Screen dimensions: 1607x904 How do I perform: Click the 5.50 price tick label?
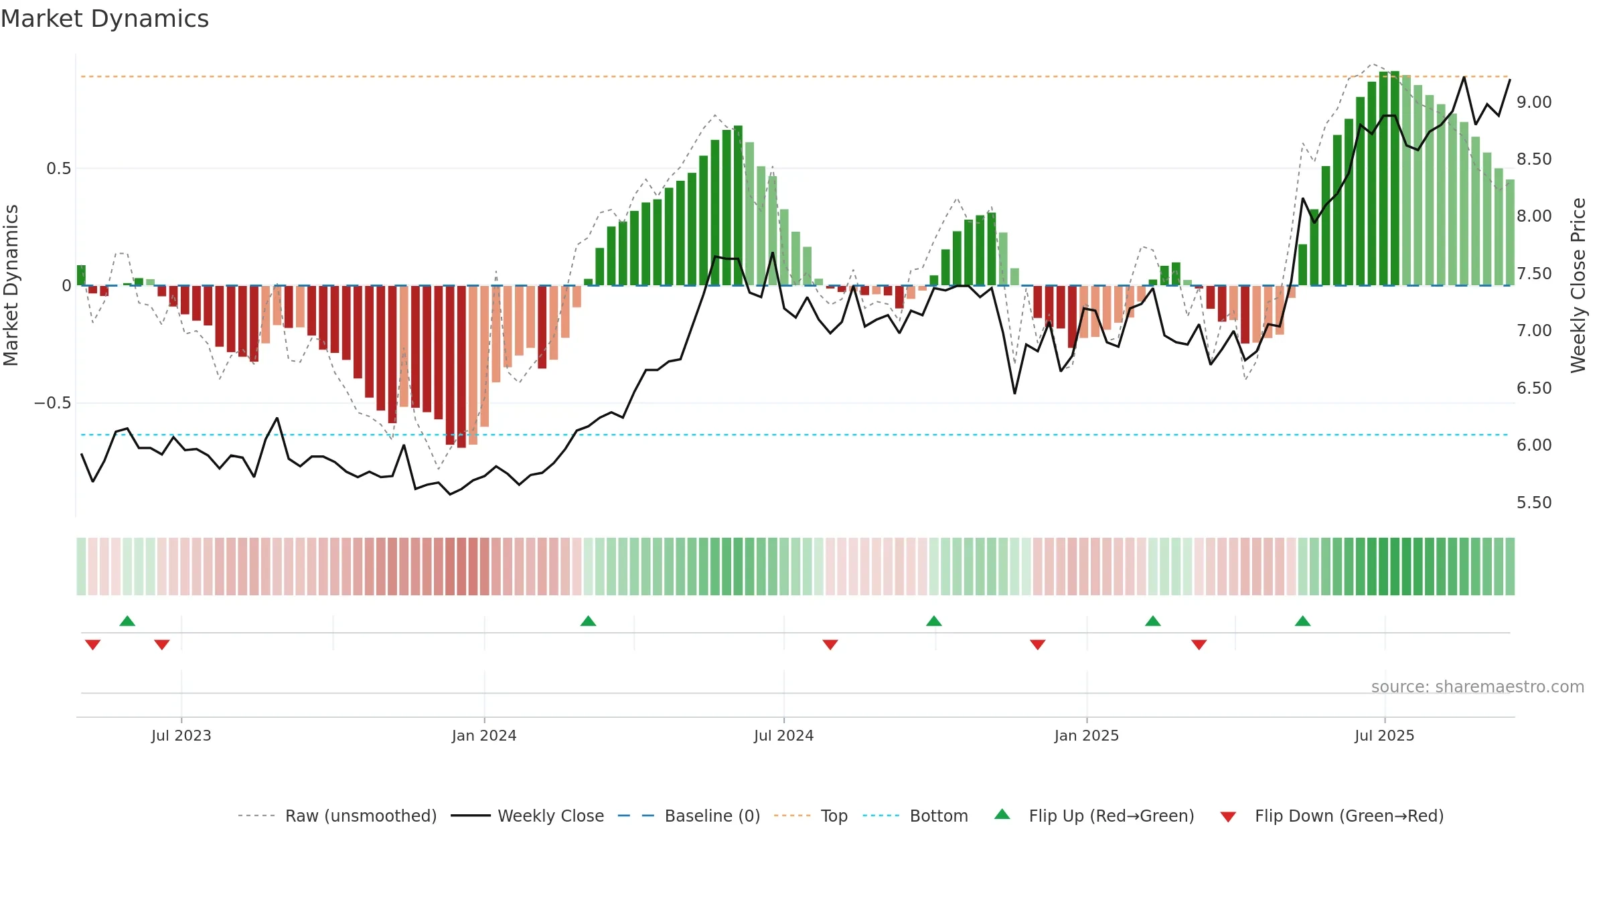click(1534, 503)
